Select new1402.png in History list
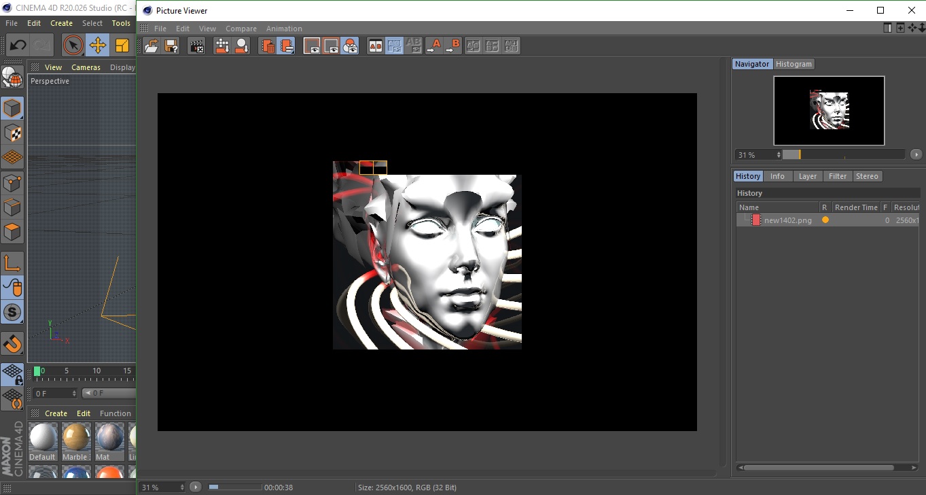Screen dimensions: 926x495 [787, 220]
